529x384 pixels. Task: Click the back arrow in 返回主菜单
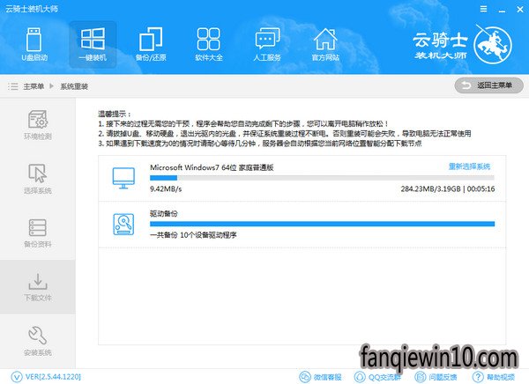[x=466, y=85]
